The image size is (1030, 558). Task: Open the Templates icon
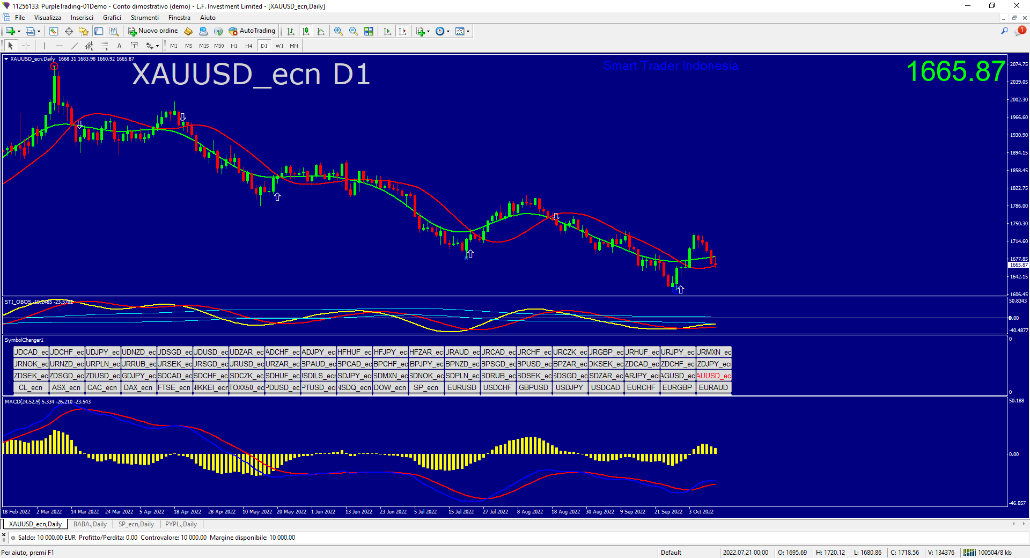460,31
